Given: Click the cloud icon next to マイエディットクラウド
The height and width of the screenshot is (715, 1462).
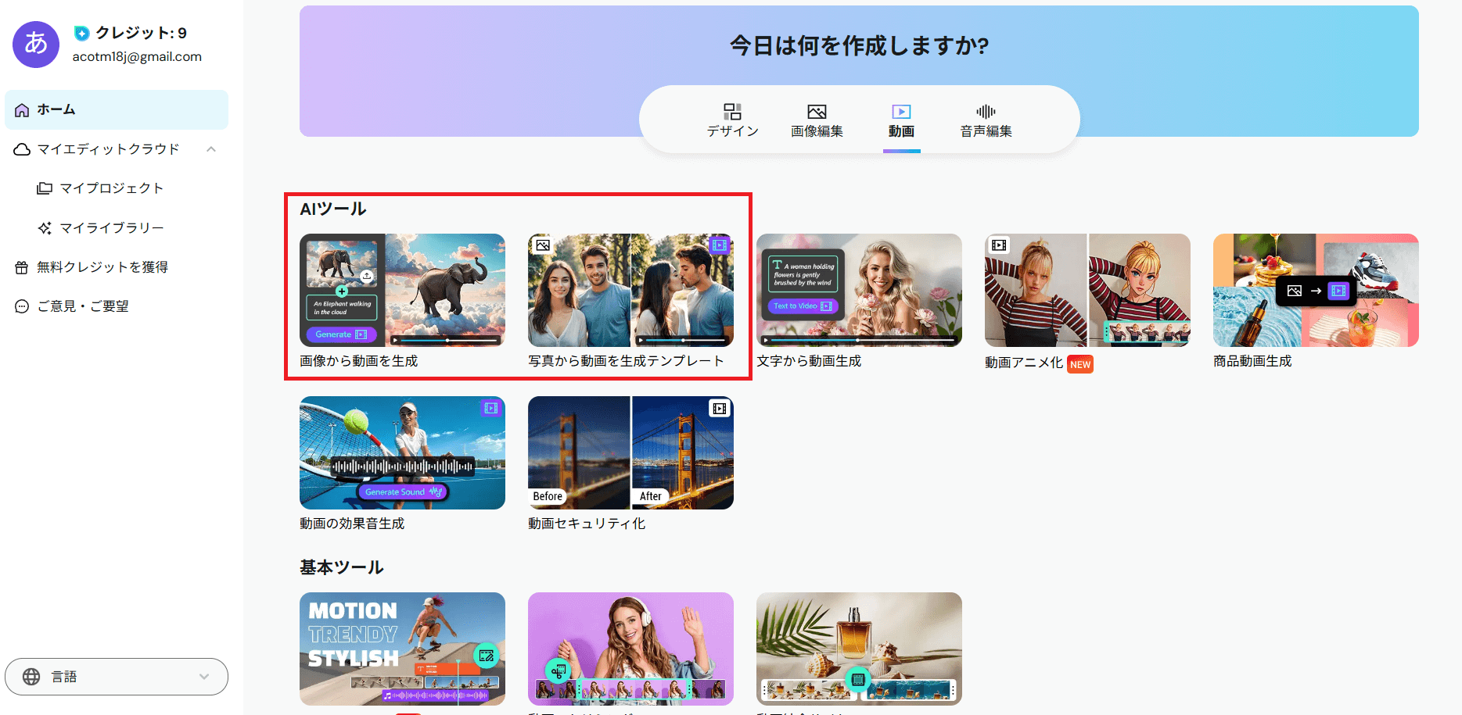Looking at the screenshot, I should pyautogui.click(x=22, y=148).
